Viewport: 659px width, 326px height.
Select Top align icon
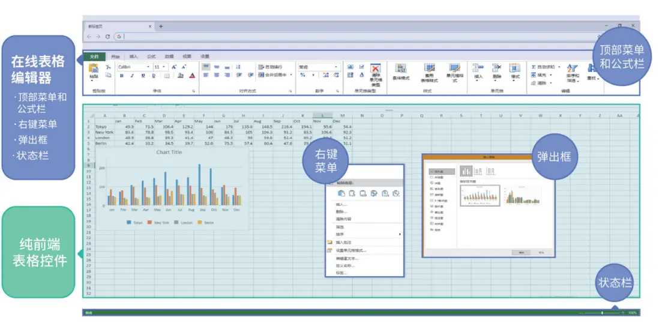pos(206,67)
